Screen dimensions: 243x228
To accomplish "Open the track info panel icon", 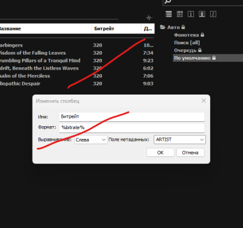I will click(x=191, y=14).
